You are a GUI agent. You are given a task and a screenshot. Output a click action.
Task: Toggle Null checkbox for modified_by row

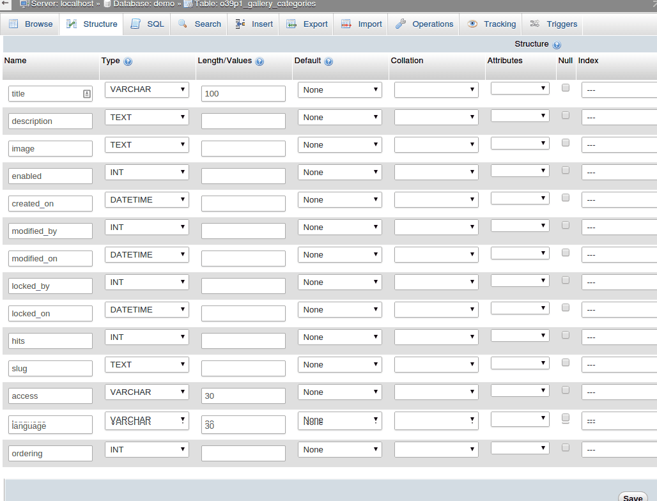(x=565, y=226)
